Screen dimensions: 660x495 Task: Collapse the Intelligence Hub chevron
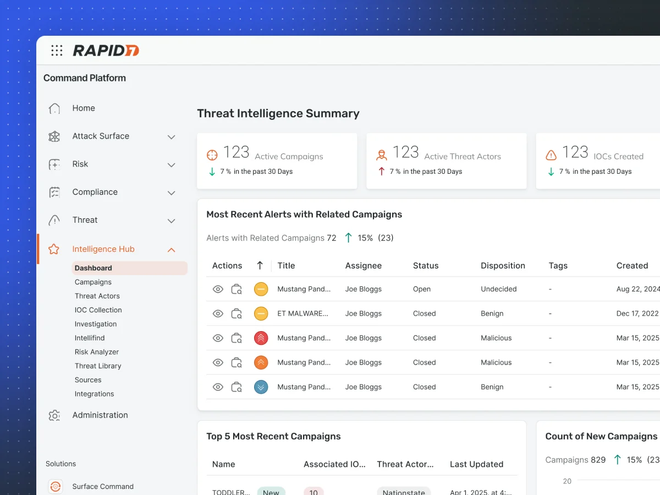point(171,250)
